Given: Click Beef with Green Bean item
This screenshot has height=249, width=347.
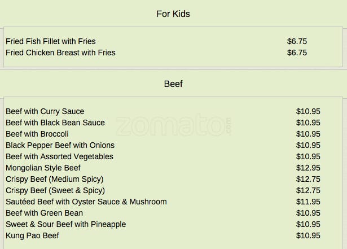Looking at the screenshot, I should point(44,213).
